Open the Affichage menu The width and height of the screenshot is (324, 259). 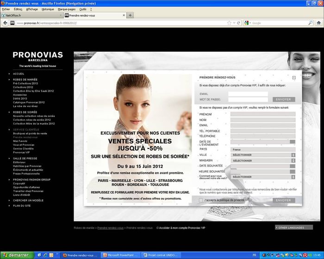tap(32, 9)
